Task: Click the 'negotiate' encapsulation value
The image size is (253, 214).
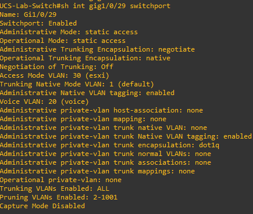Action: pyautogui.click(x=176, y=49)
